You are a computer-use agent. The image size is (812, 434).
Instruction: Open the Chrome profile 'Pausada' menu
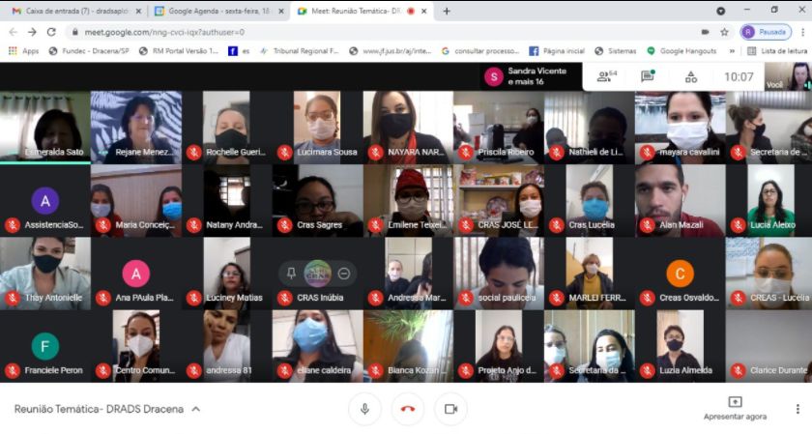(766, 31)
